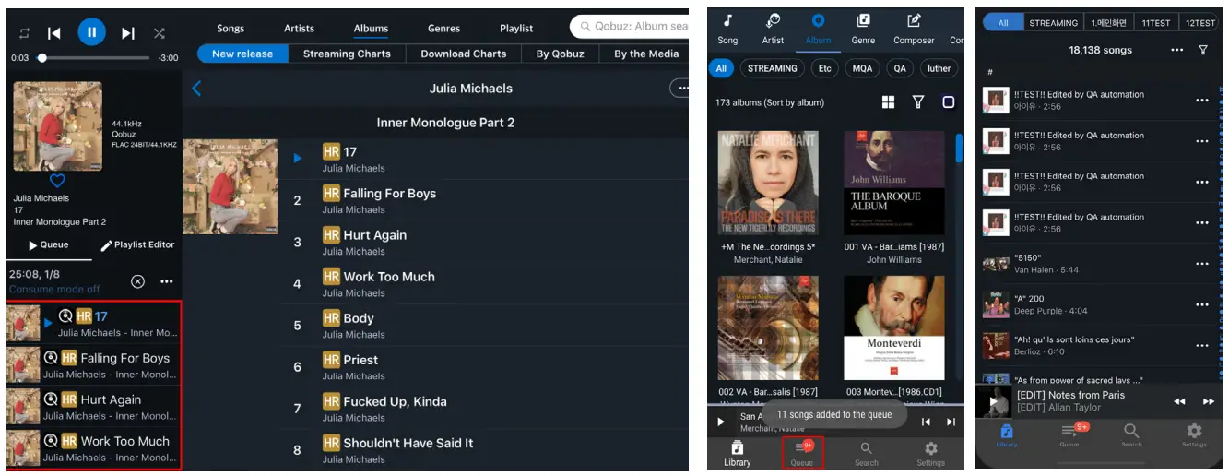Open the Playlist Editor tab
The width and height of the screenshot is (1229, 476).
click(x=137, y=245)
